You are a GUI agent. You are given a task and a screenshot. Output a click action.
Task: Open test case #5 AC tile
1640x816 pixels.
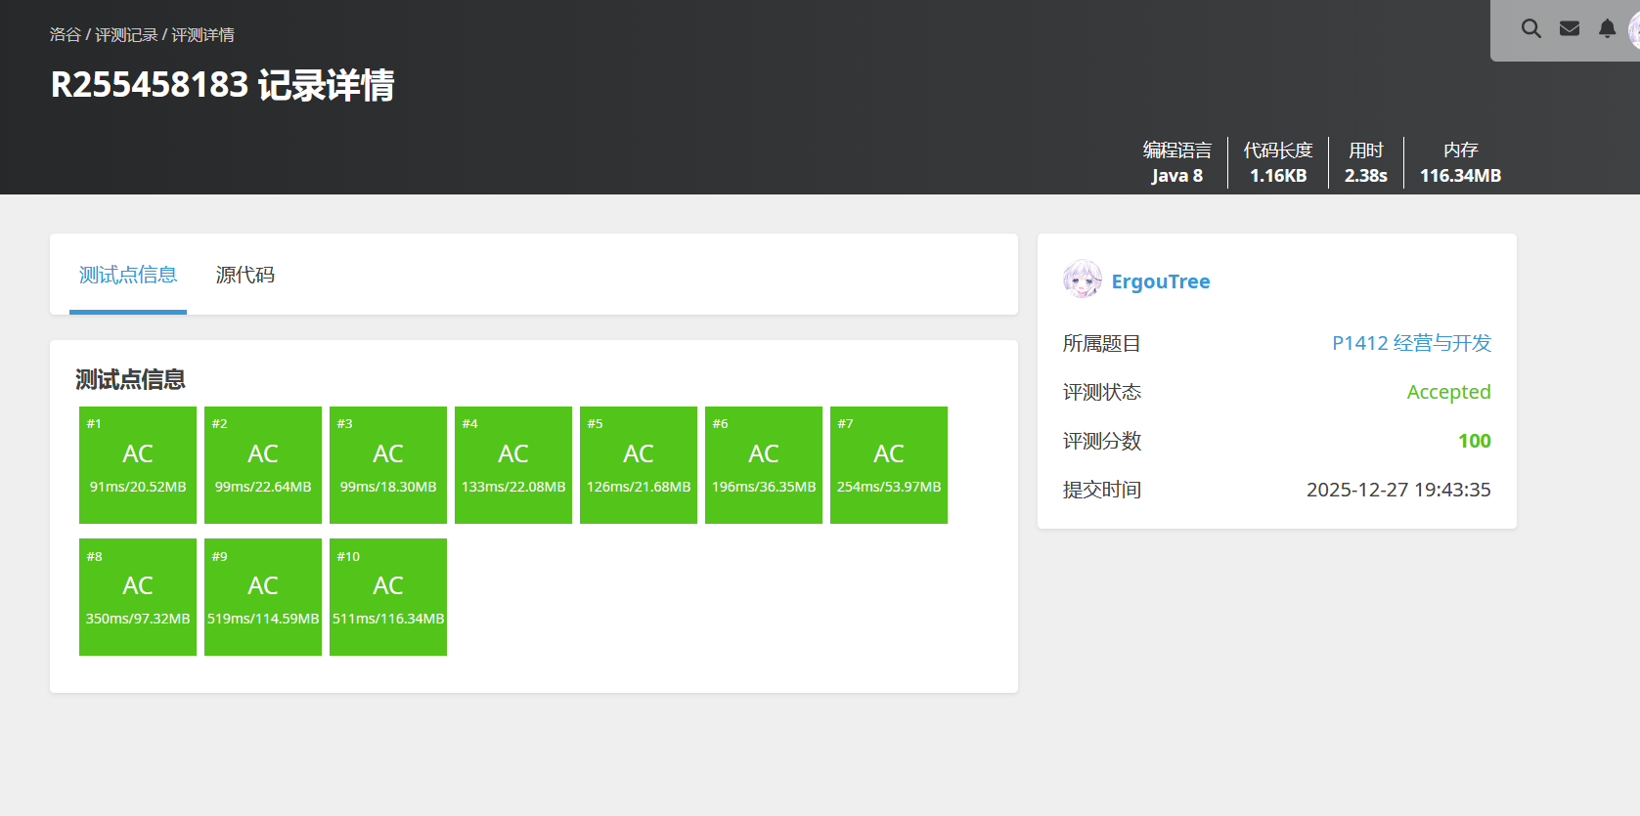pyautogui.click(x=639, y=465)
